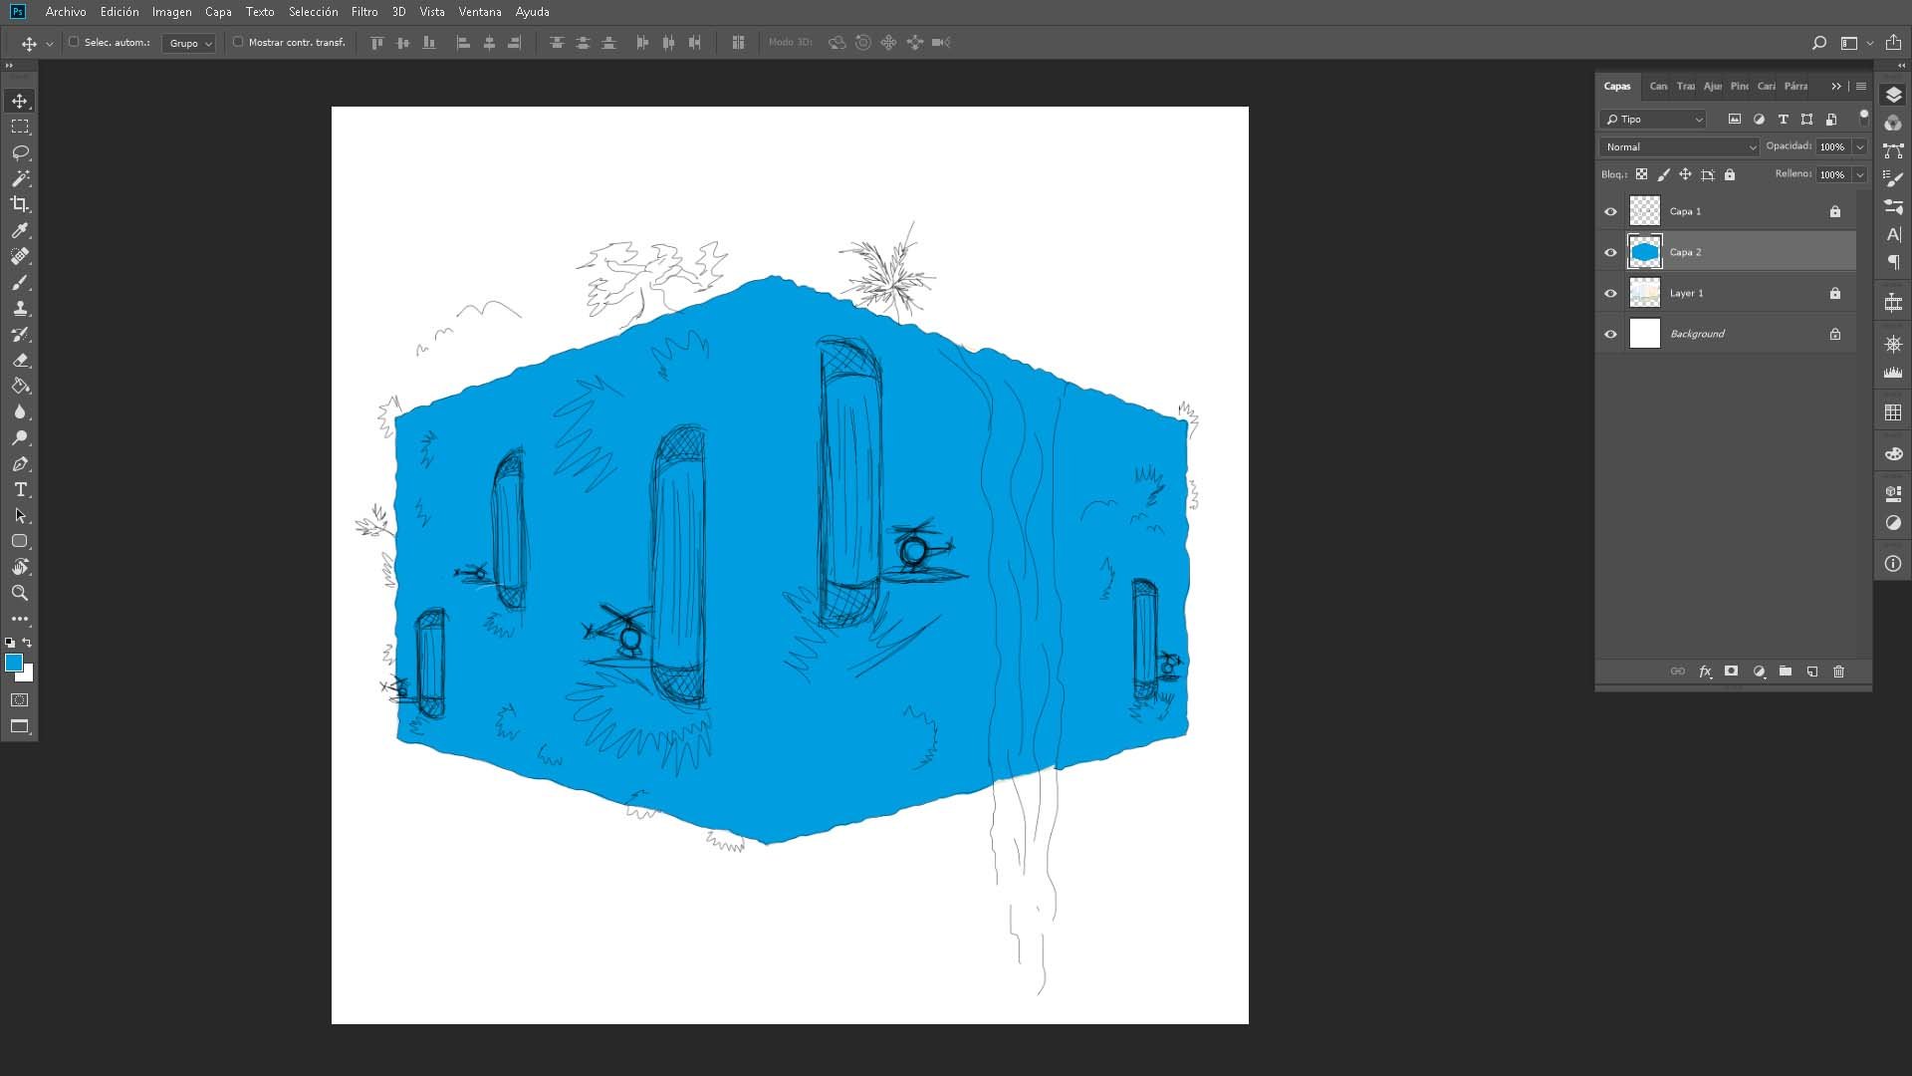This screenshot has height=1076, width=1912.
Task: Select the Pen tool
Action: [20, 463]
